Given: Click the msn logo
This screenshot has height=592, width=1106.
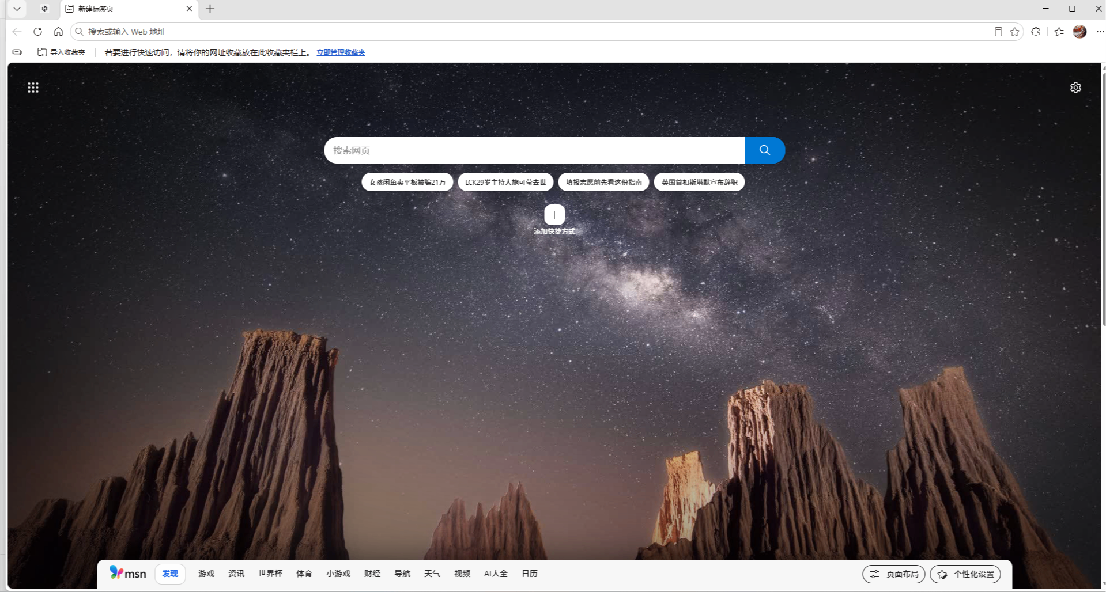Looking at the screenshot, I should (x=128, y=573).
